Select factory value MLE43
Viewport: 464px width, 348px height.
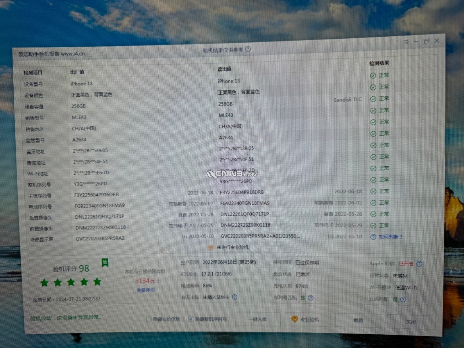[79, 117]
